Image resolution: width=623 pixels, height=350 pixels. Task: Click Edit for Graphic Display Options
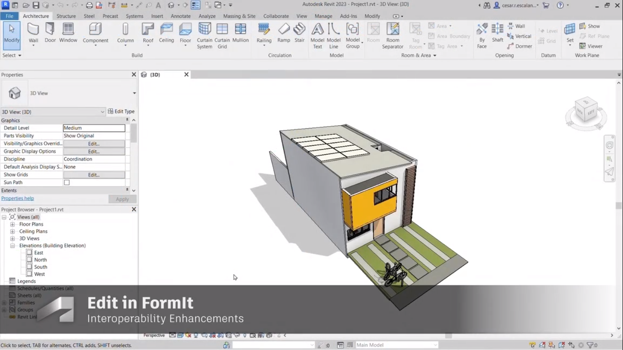click(94, 151)
